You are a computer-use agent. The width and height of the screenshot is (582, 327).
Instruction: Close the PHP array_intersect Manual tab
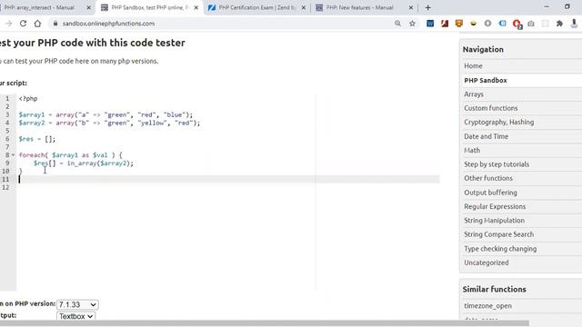tap(89, 7)
